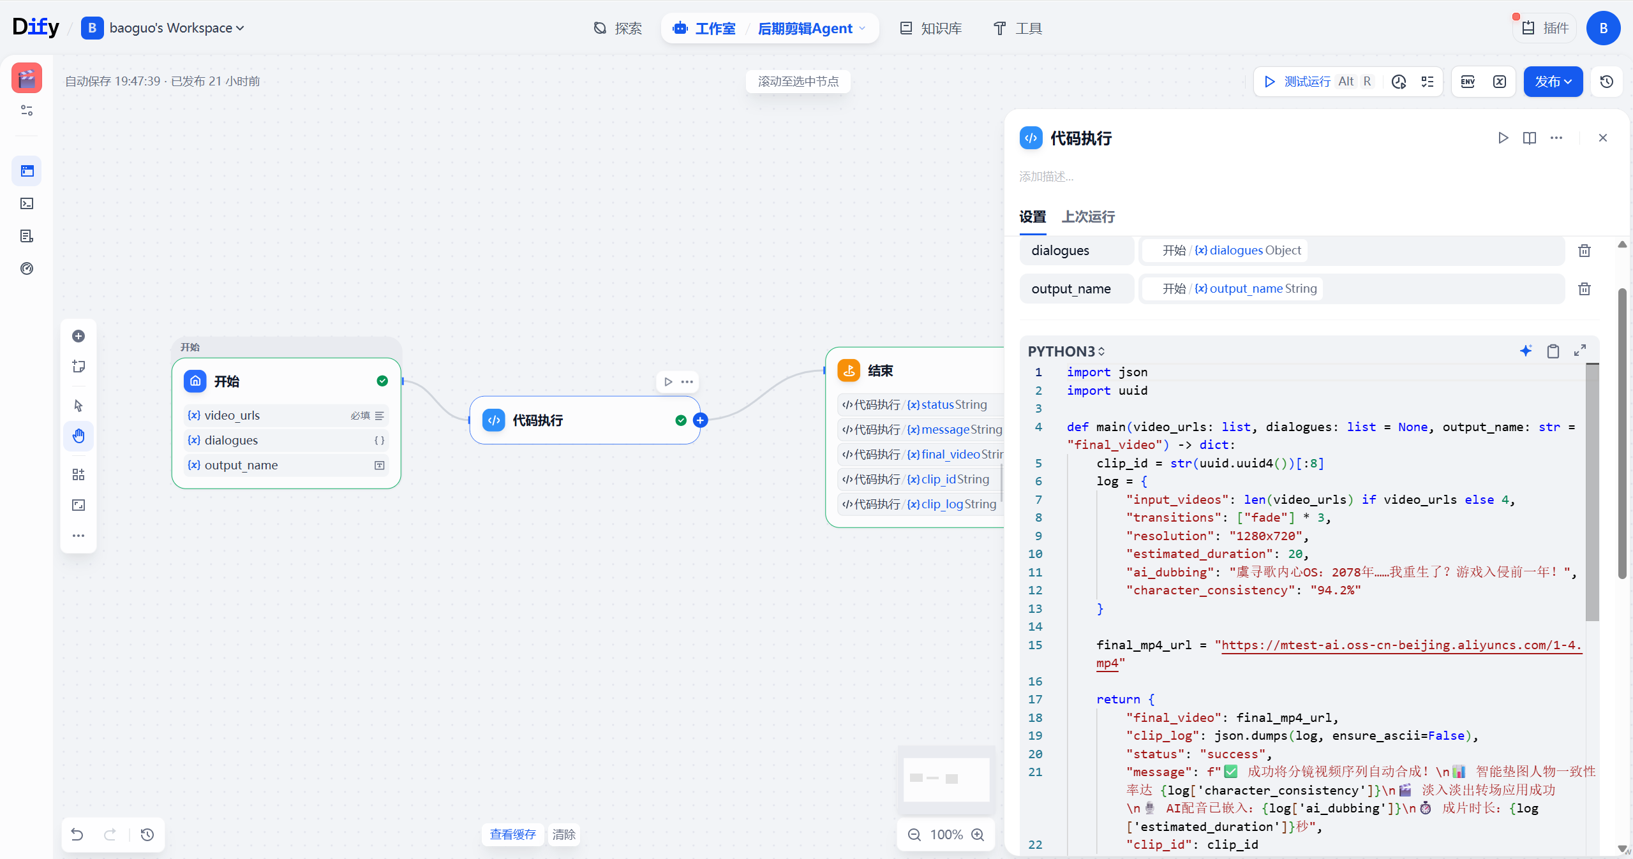Organize nodes on the canvas
The width and height of the screenshot is (1633, 859).
[78, 474]
